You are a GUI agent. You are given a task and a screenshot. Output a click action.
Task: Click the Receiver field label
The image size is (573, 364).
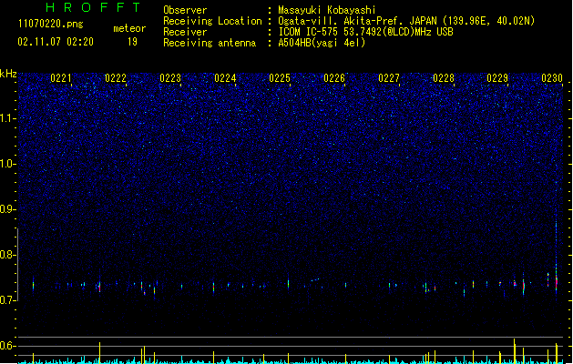coord(185,32)
